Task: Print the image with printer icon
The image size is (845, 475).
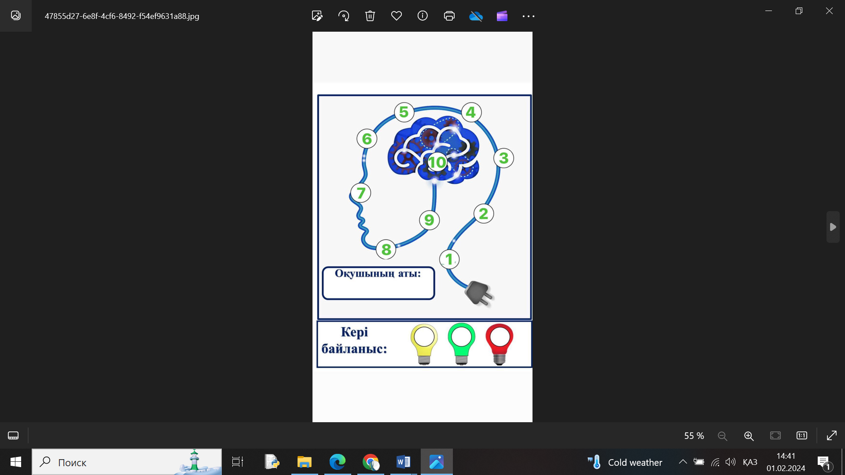Action: (x=449, y=16)
